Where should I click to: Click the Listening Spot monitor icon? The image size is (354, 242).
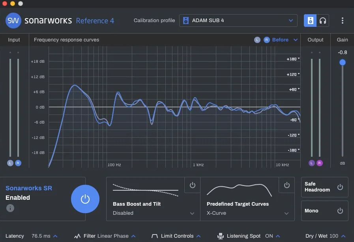(x=220, y=236)
